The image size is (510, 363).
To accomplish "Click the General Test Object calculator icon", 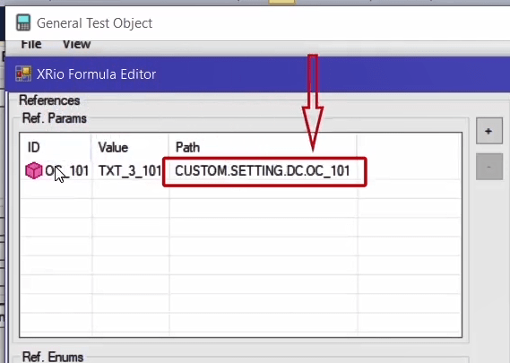I will (23, 22).
